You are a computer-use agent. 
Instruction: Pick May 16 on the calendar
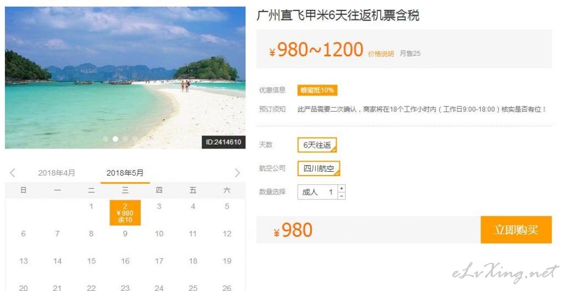(125, 261)
